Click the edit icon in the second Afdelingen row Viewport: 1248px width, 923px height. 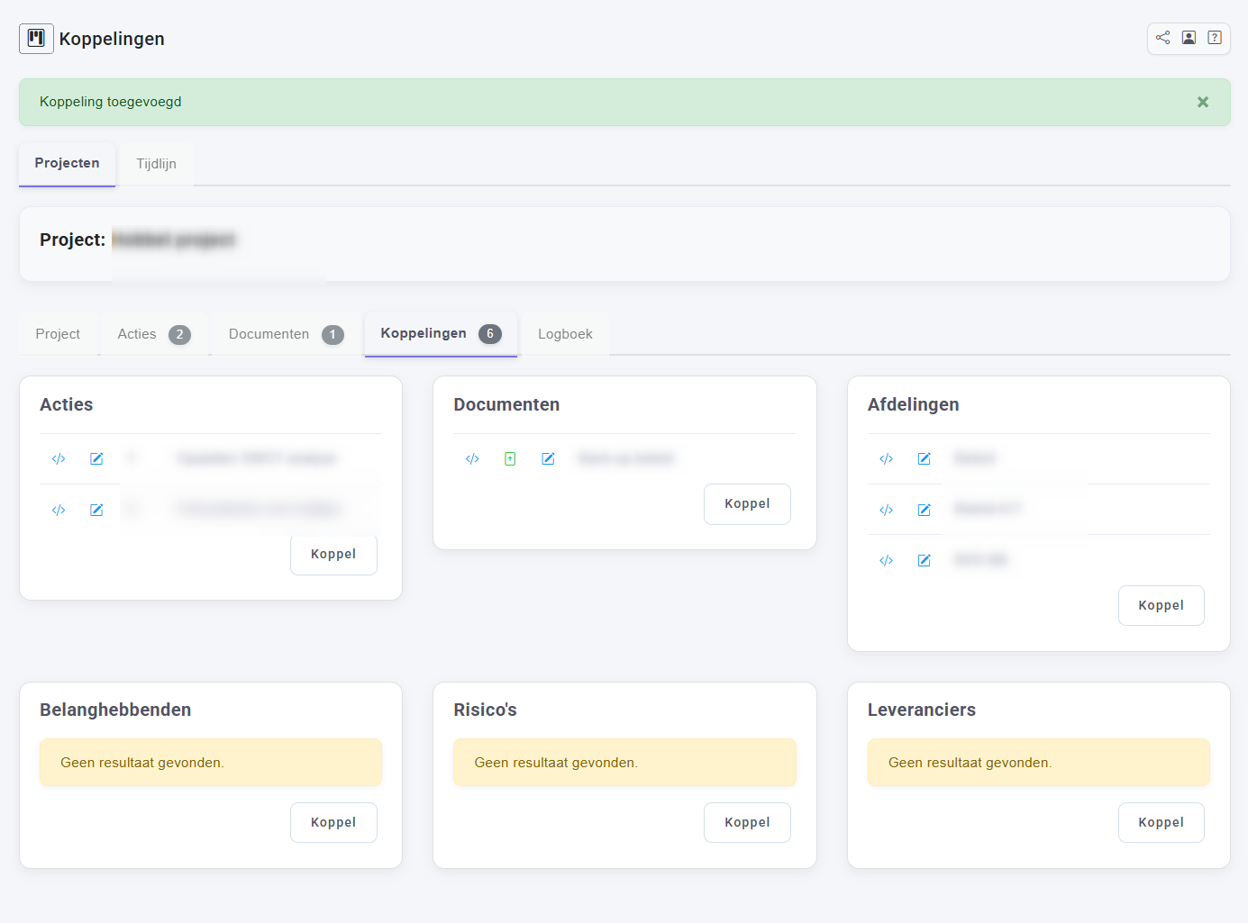[925, 511]
